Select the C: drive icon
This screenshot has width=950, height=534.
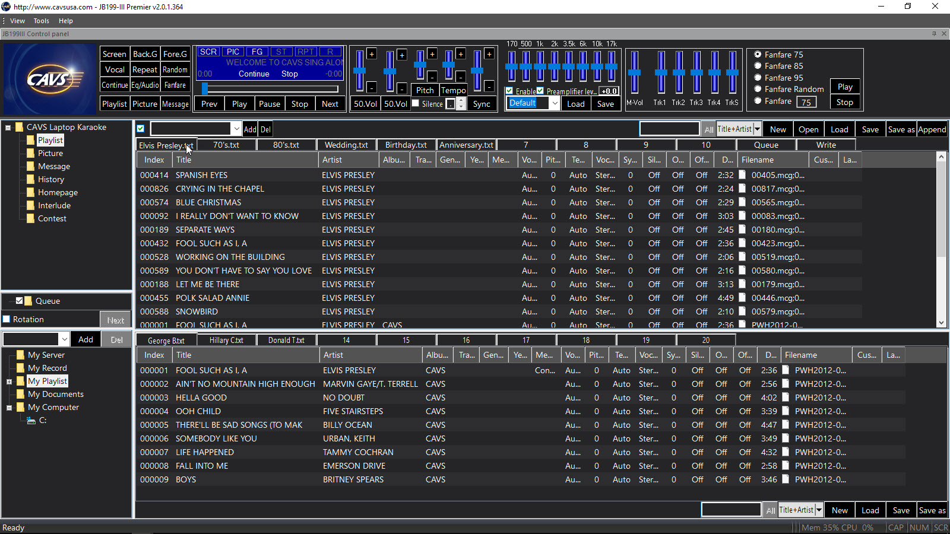pos(31,421)
